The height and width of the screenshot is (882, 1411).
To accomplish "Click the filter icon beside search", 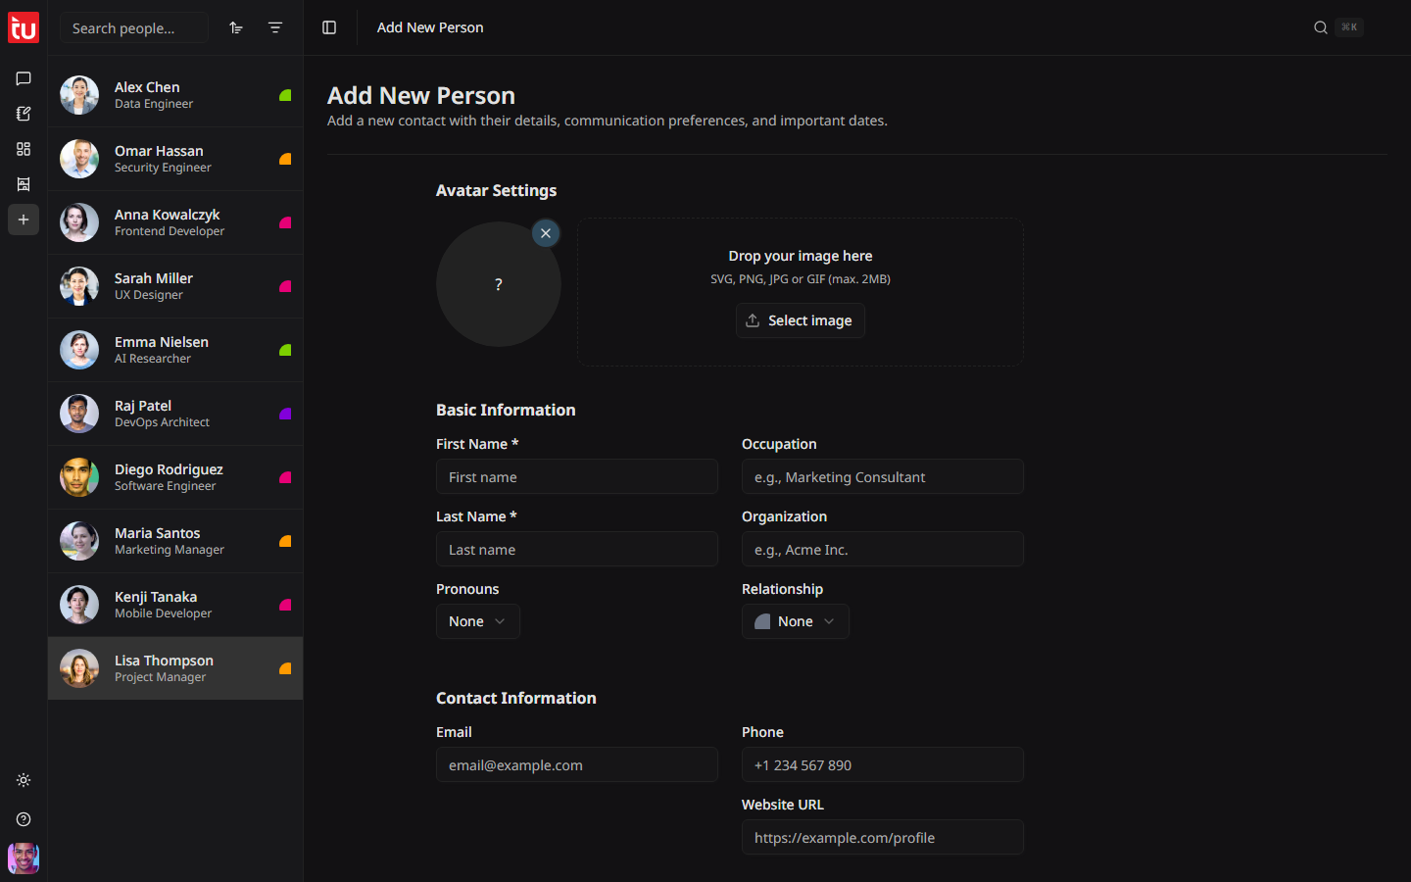I will pyautogui.click(x=275, y=27).
